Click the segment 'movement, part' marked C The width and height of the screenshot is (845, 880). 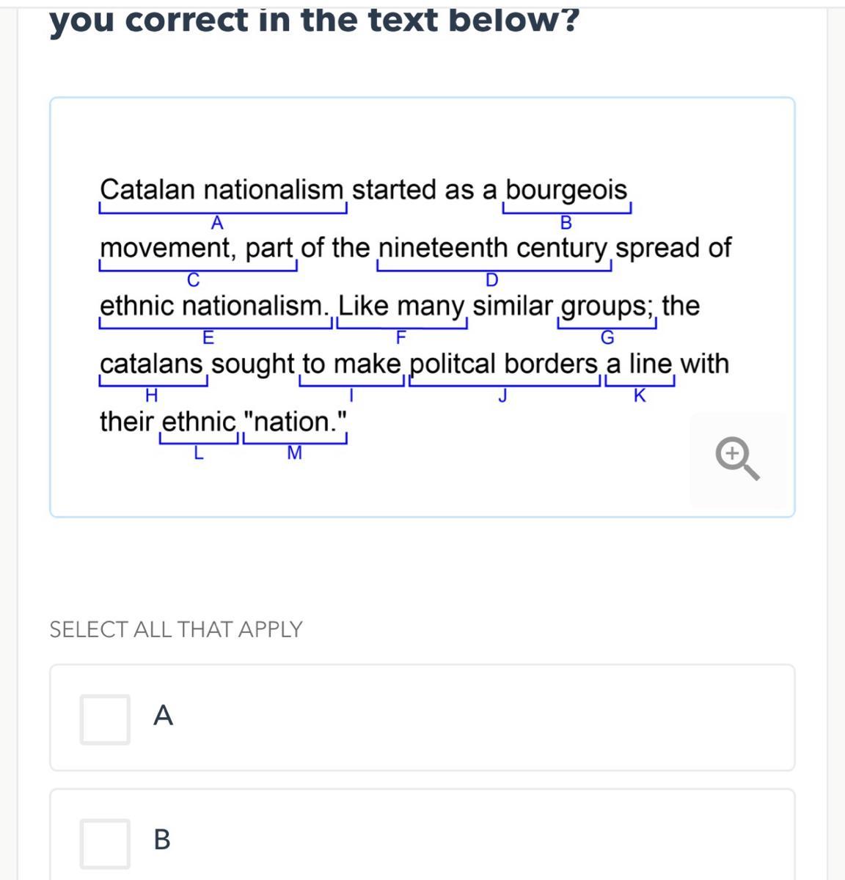click(197, 248)
